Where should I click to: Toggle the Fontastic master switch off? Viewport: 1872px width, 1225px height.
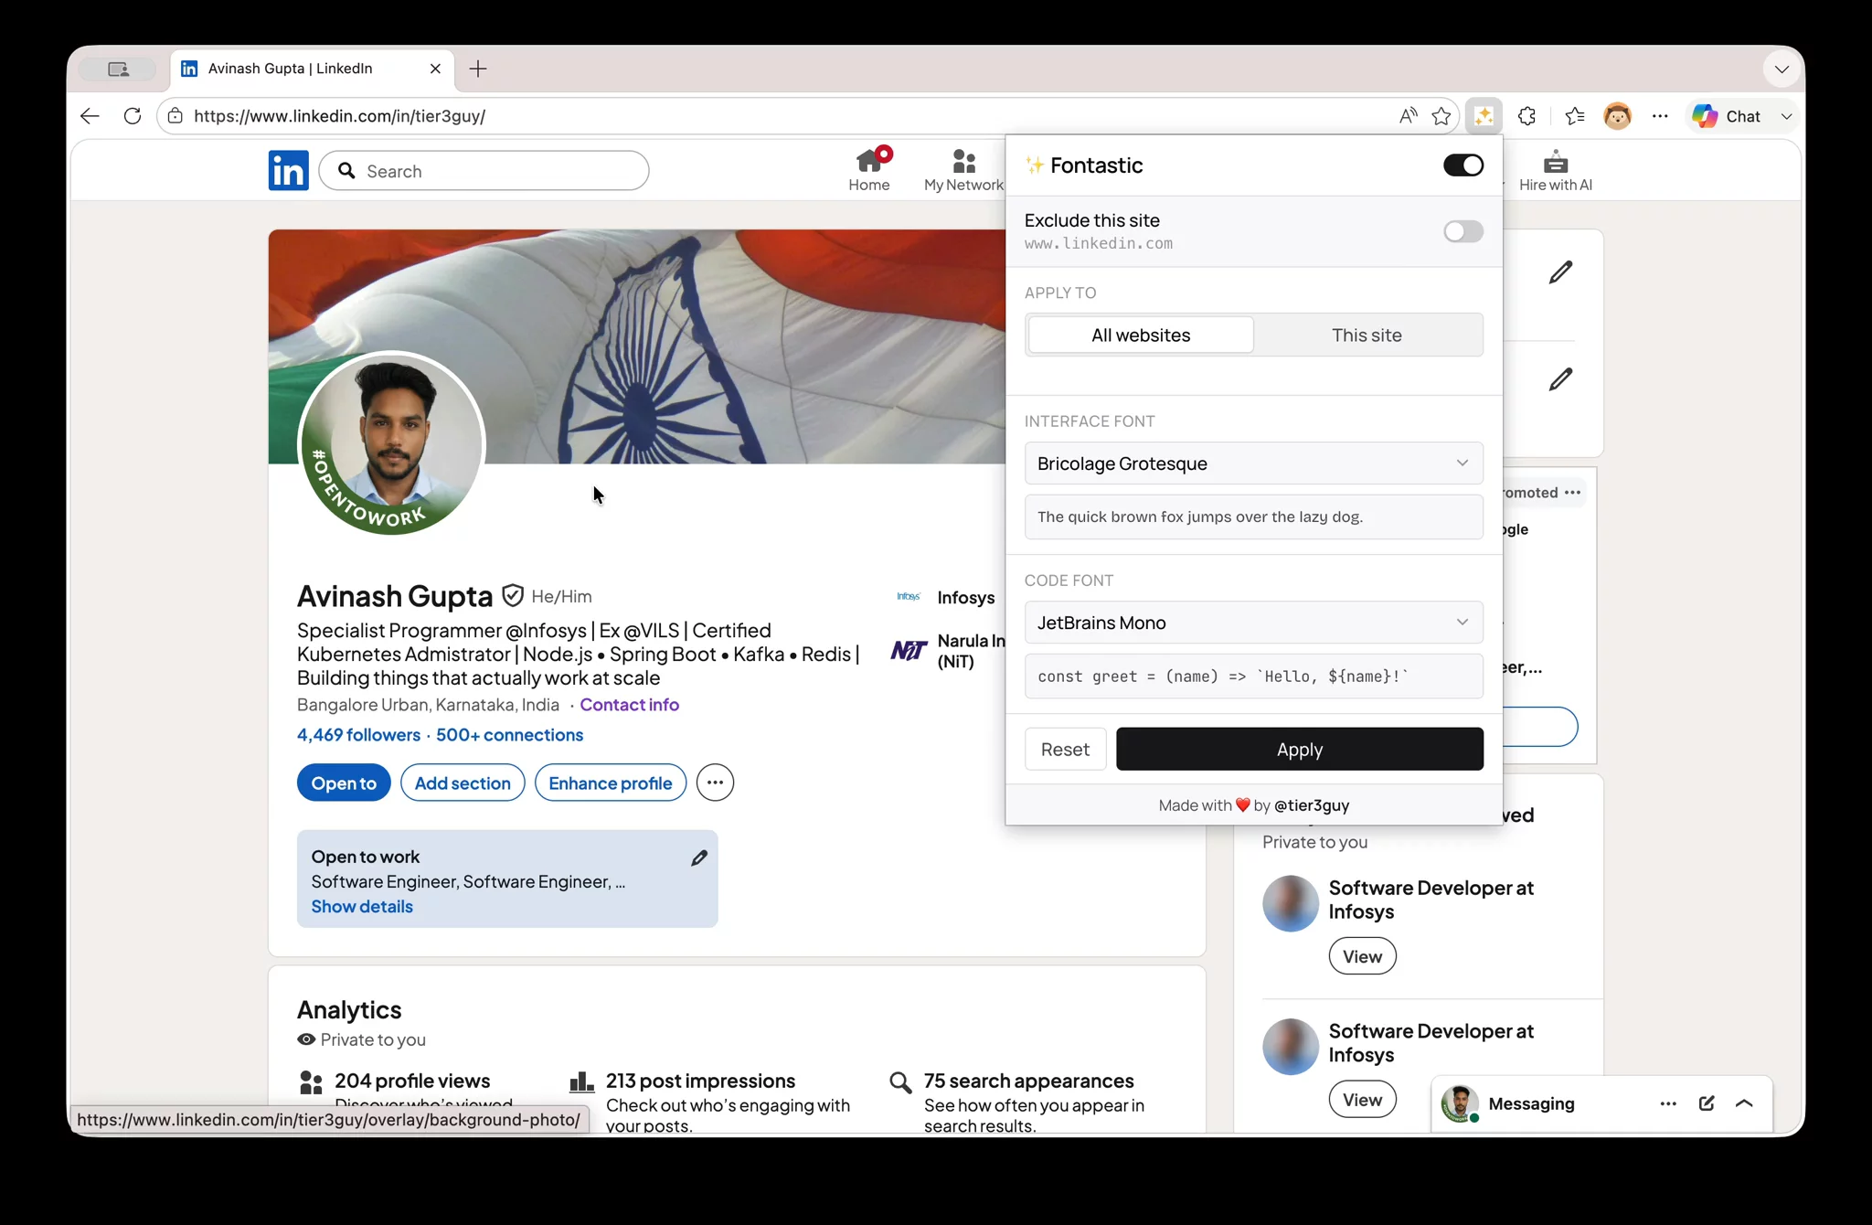(x=1462, y=165)
